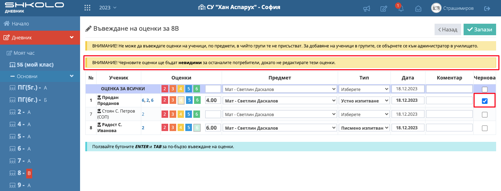This screenshot has height=191, width=501.
Task: Set green grade 6 for all students
Action: [197, 89]
